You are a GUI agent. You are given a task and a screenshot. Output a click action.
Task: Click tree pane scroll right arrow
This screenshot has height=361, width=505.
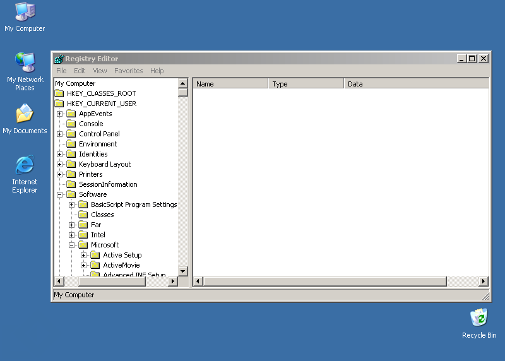click(x=172, y=281)
